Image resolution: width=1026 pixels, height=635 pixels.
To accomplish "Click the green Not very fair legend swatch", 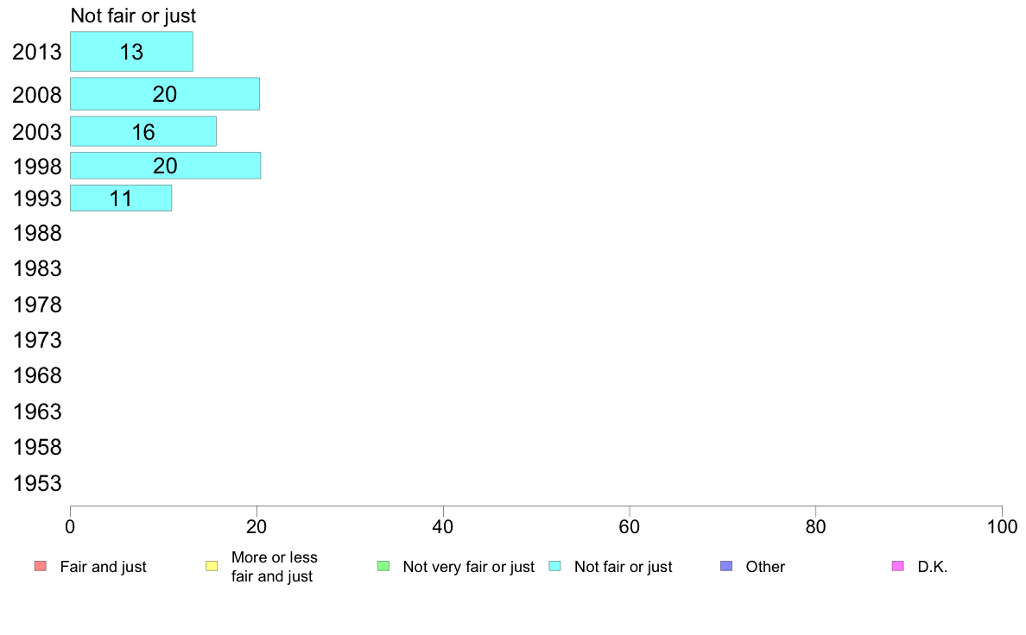I will tap(383, 566).
